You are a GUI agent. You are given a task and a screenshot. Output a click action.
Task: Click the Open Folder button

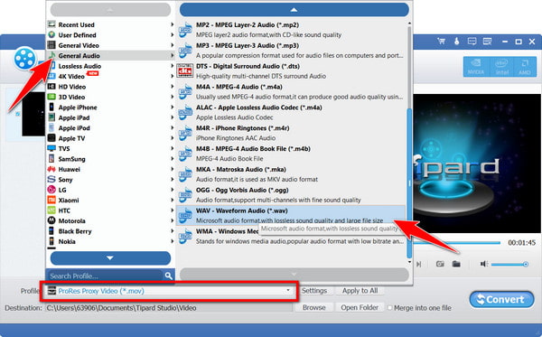tap(360, 307)
